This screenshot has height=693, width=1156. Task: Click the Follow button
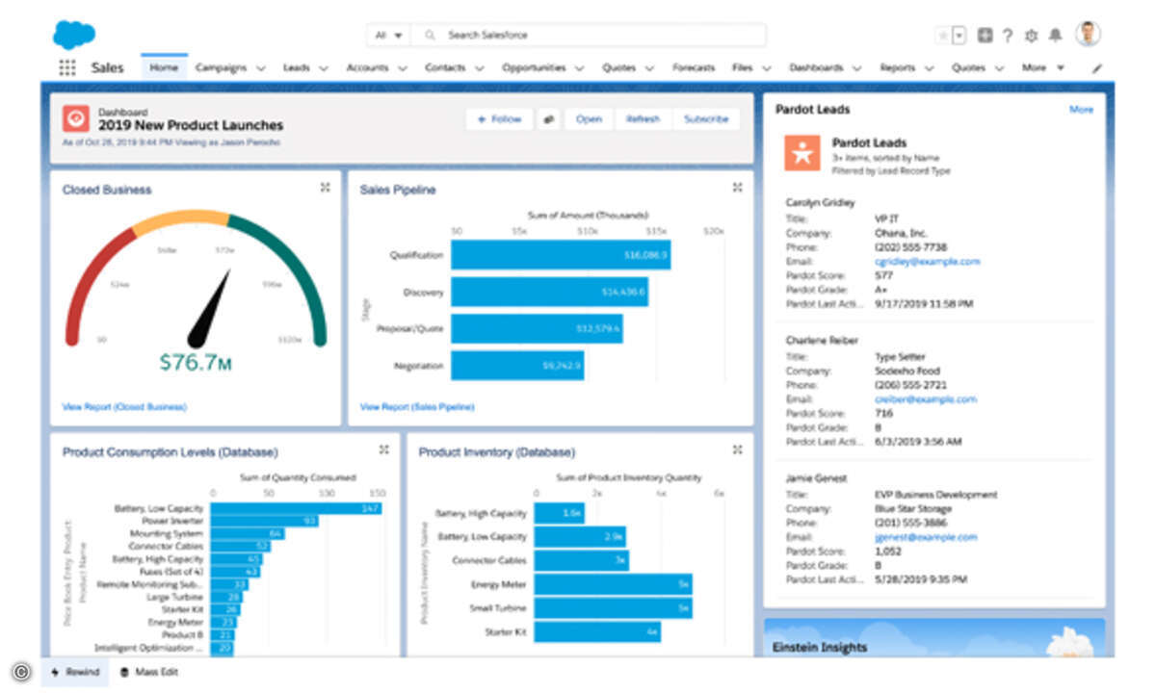(499, 119)
